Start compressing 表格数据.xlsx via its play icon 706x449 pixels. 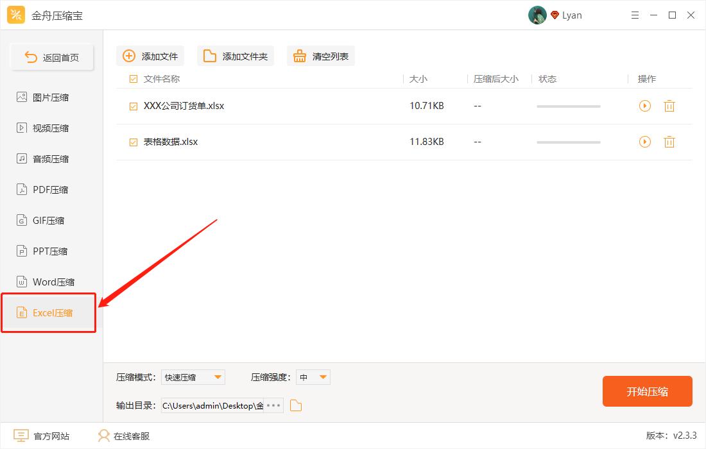(644, 142)
